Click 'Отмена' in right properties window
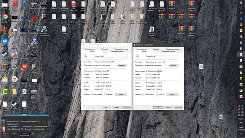The width and height of the screenshot is (245, 138). [x=168, y=108]
